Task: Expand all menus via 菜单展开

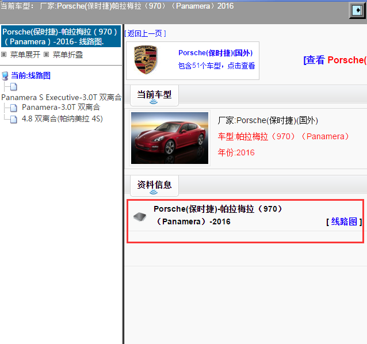Action: [x=25, y=55]
